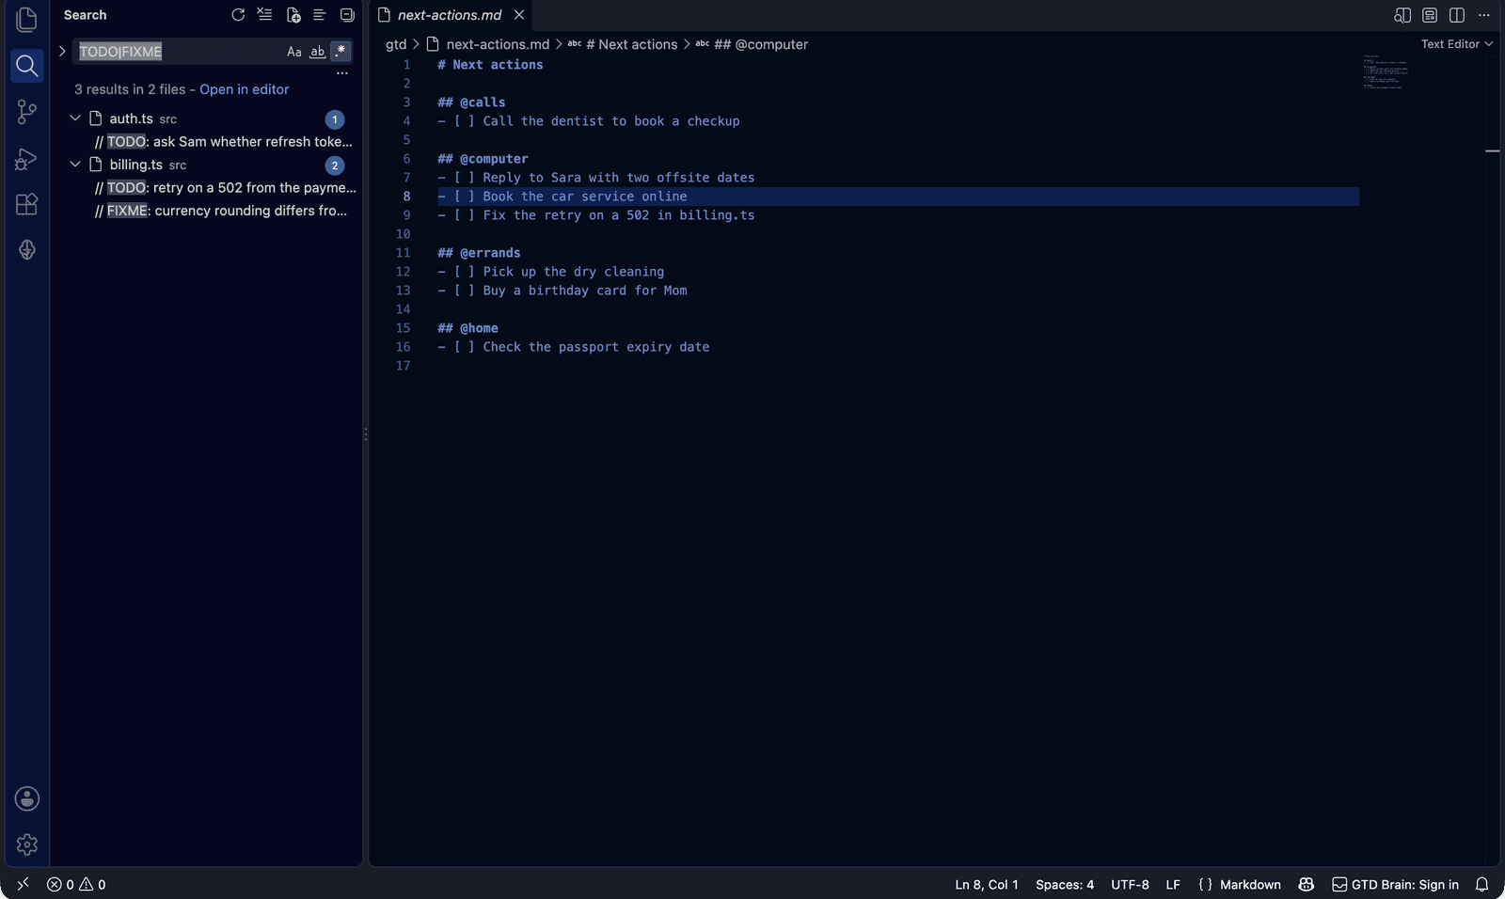
Task: Click 'Call the dentist to book a checkup'
Action: pyautogui.click(x=611, y=121)
